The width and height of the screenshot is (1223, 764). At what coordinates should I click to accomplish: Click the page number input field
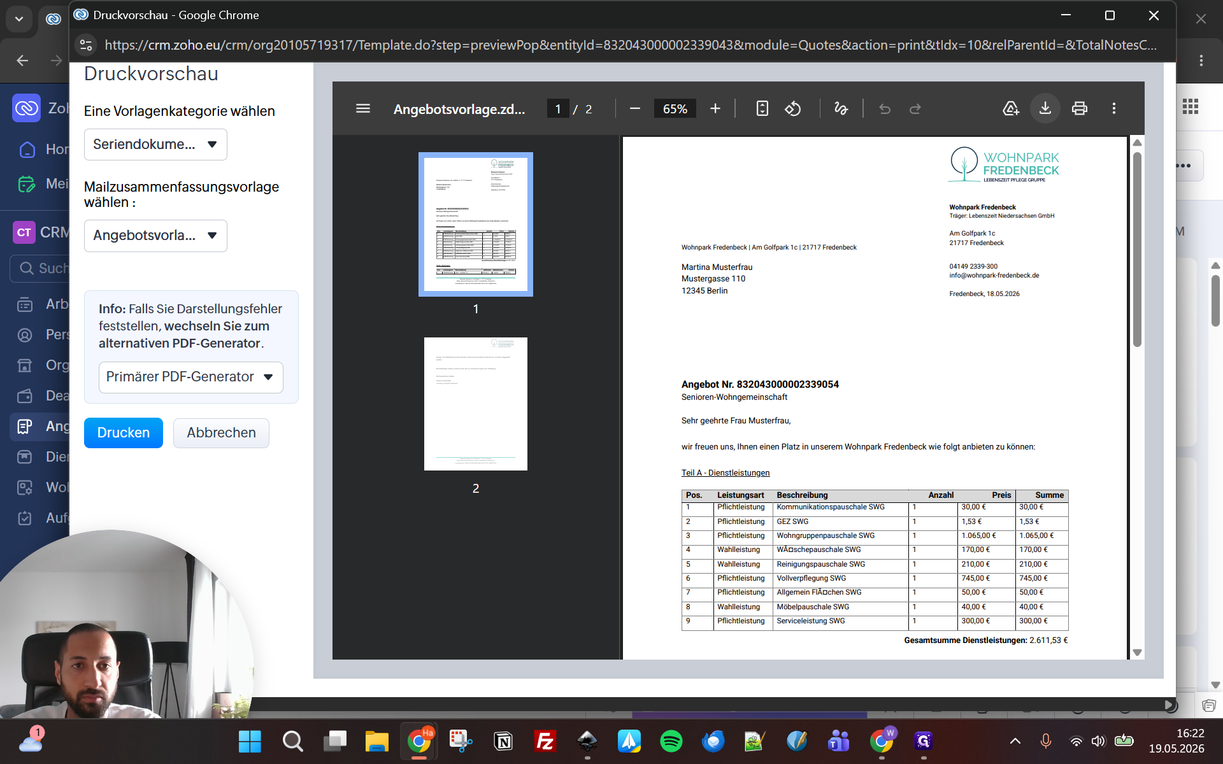[558, 109]
